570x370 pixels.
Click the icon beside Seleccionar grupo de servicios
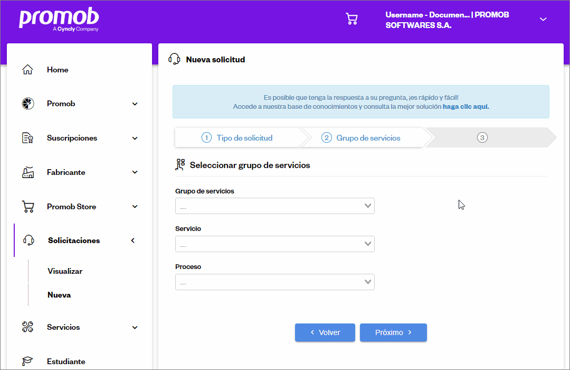click(180, 165)
